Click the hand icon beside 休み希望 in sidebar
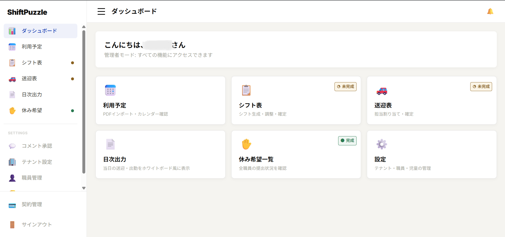The height and width of the screenshot is (237, 505). [x=12, y=111]
